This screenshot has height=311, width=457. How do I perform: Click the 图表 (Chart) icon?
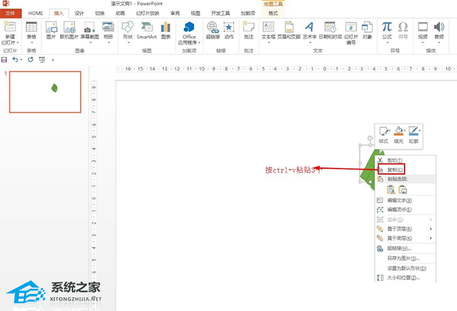click(166, 27)
